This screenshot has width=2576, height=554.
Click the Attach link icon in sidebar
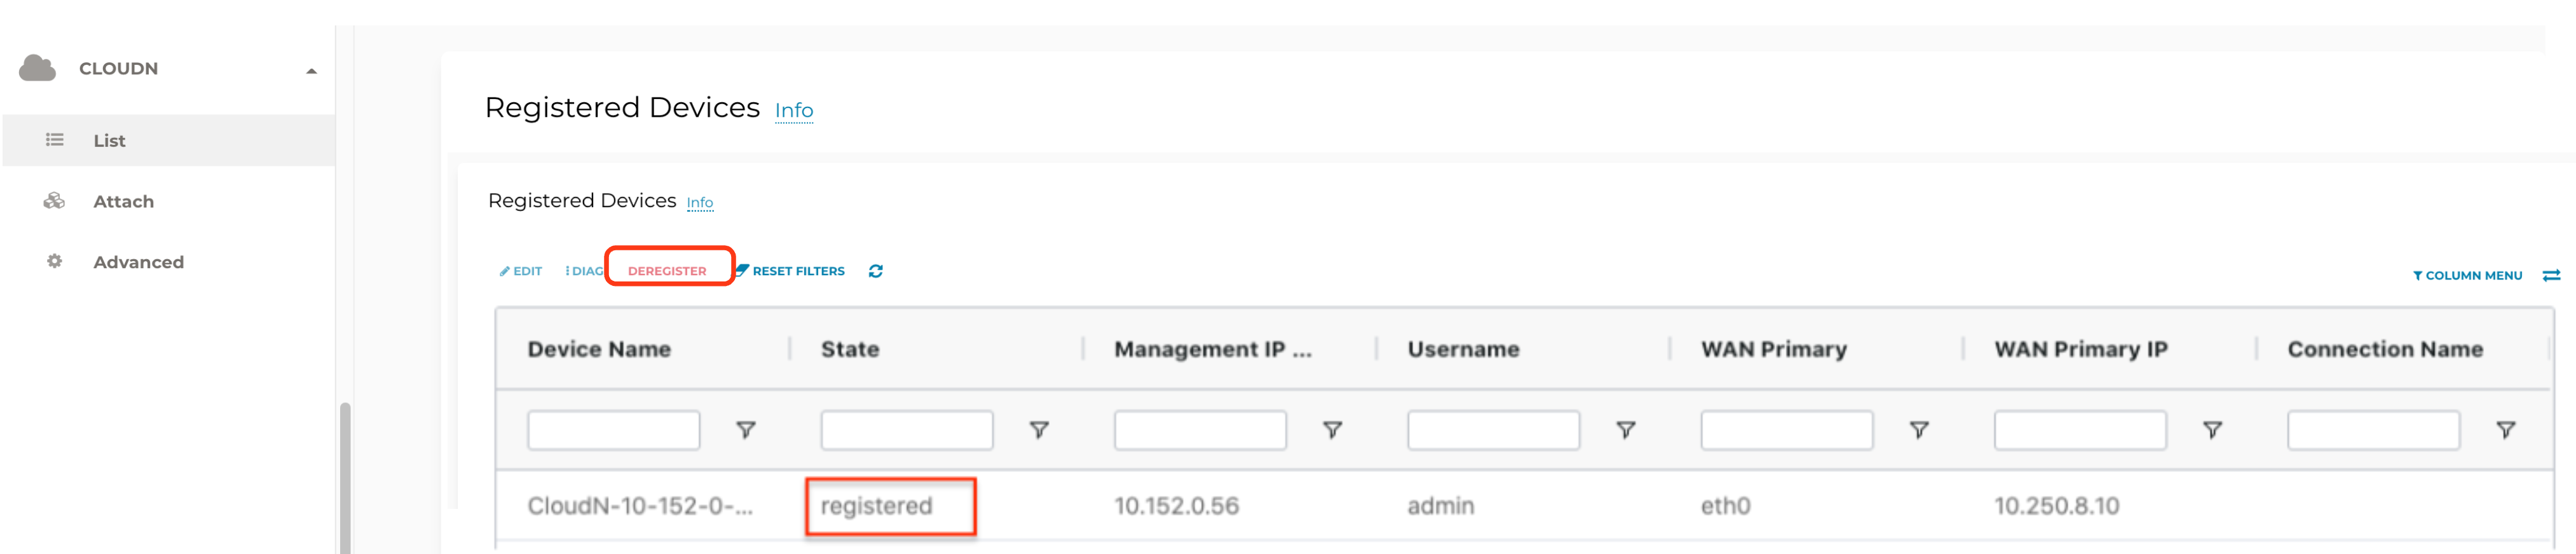[x=53, y=201]
